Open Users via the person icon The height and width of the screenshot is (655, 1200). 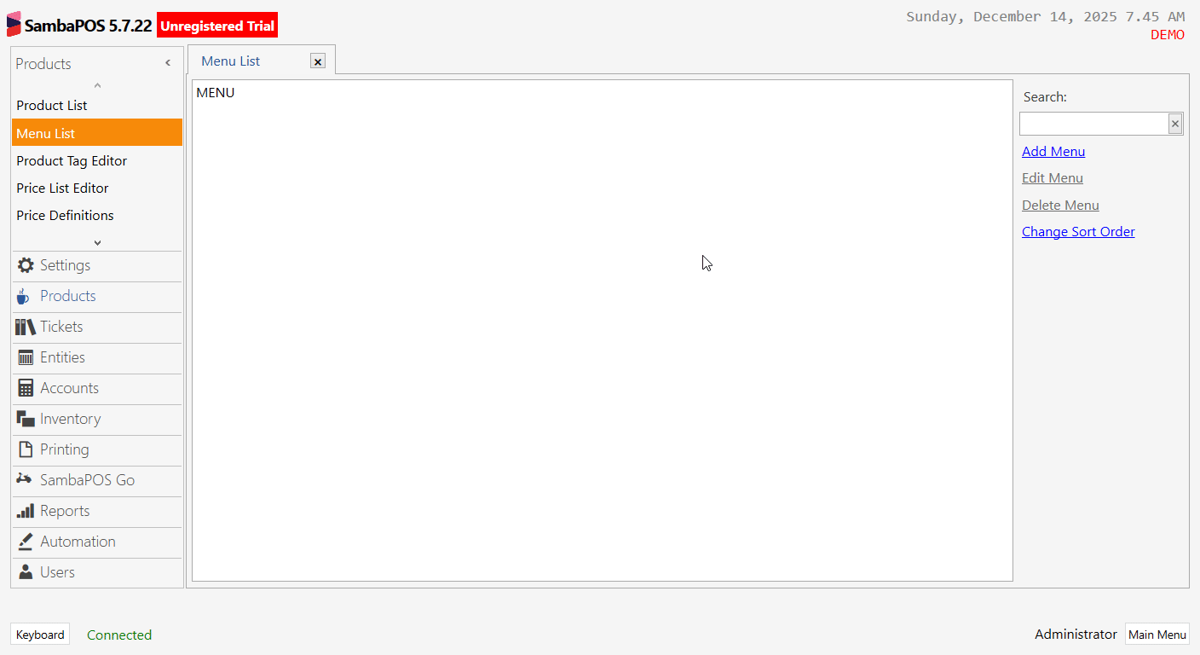26,572
